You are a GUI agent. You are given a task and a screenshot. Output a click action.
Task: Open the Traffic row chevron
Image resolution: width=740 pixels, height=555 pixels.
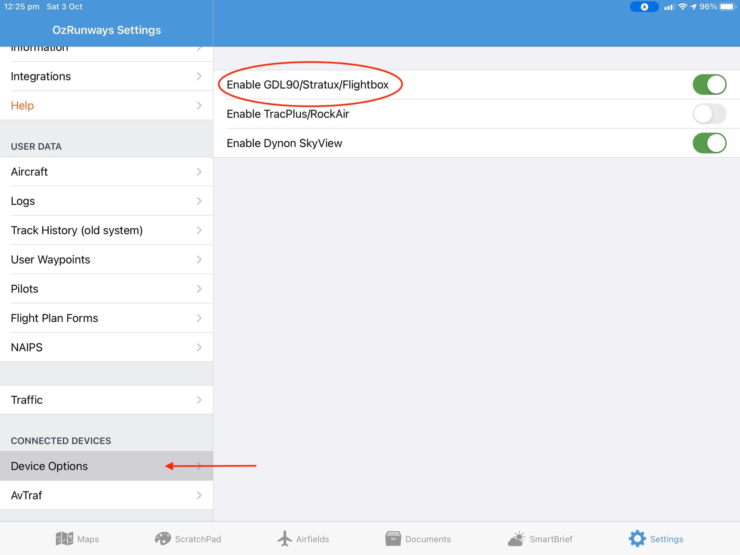pos(199,400)
